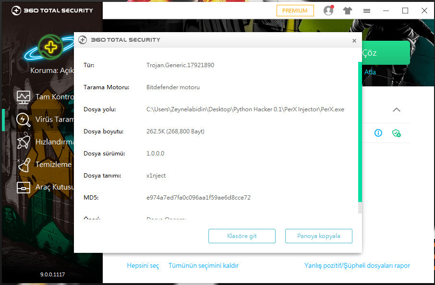Collapse the results section chevron
This screenshot has height=285, width=435.
[x=397, y=110]
